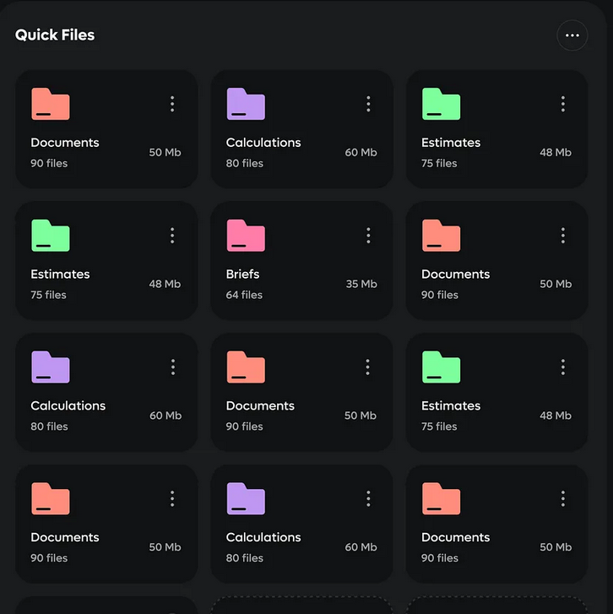613x614 pixels.
Task: Click the Calculations title in the fourth row
Action: click(263, 537)
